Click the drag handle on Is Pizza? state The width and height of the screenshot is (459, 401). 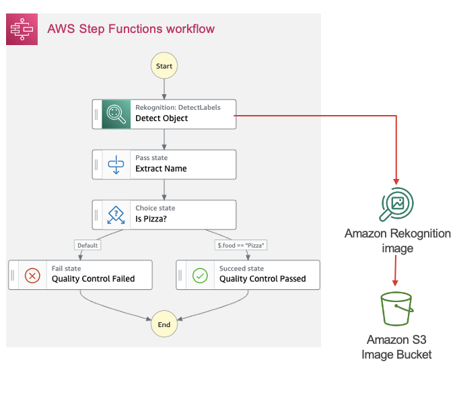tap(96, 215)
